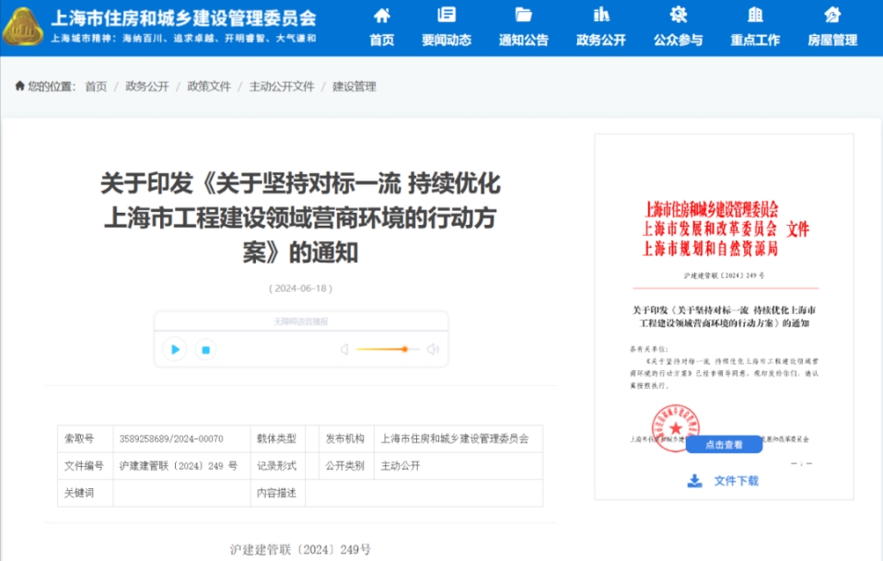Play the accessible voice broadcast
The height and width of the screenshot is (561, 883).
coord(174,349)
